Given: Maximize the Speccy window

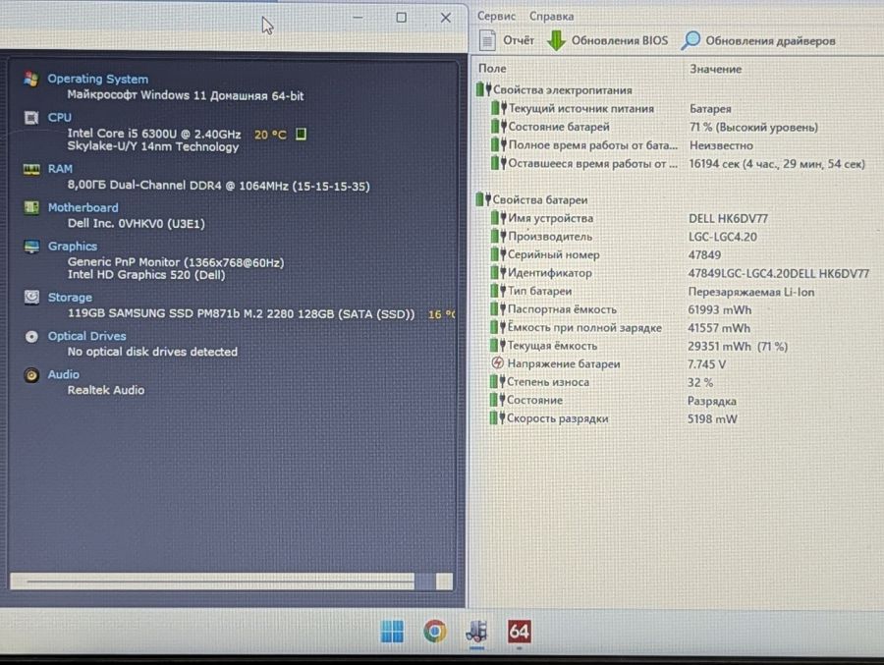Looking at the screenshot, I should tap(402, 18).
